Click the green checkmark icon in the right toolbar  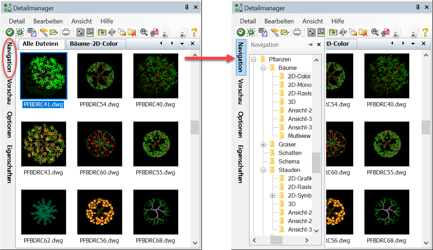[x=241, y=32]
